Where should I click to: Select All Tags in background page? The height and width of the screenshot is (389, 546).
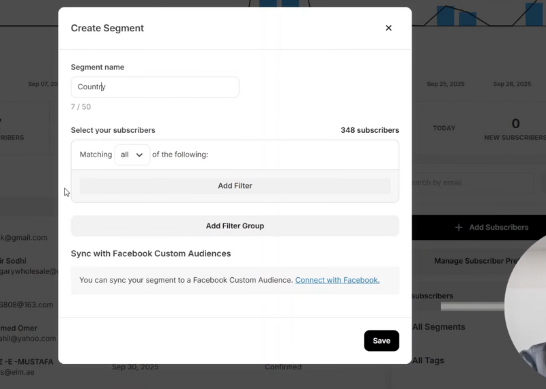pos(428,360)
